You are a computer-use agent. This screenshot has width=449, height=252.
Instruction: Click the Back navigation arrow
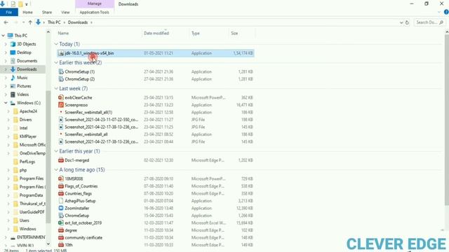(6, 22)
